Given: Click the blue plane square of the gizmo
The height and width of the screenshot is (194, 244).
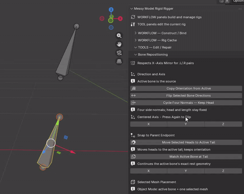Looking at the screenshot, I should click(66, 137).
